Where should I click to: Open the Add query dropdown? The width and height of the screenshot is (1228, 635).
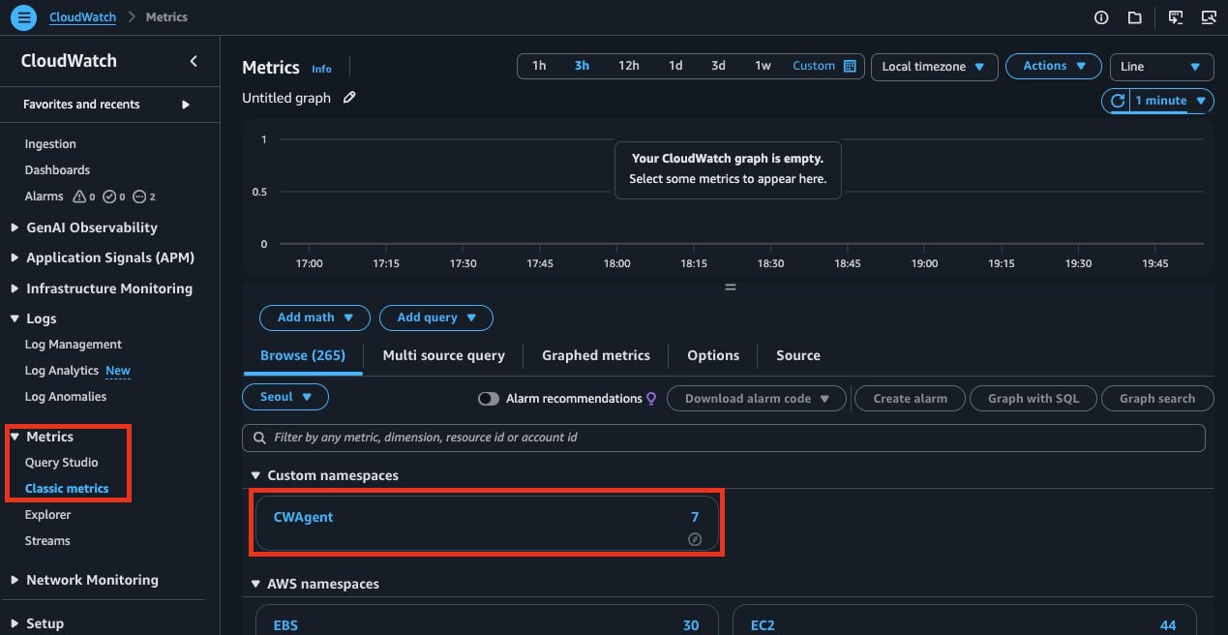point(436,317)
